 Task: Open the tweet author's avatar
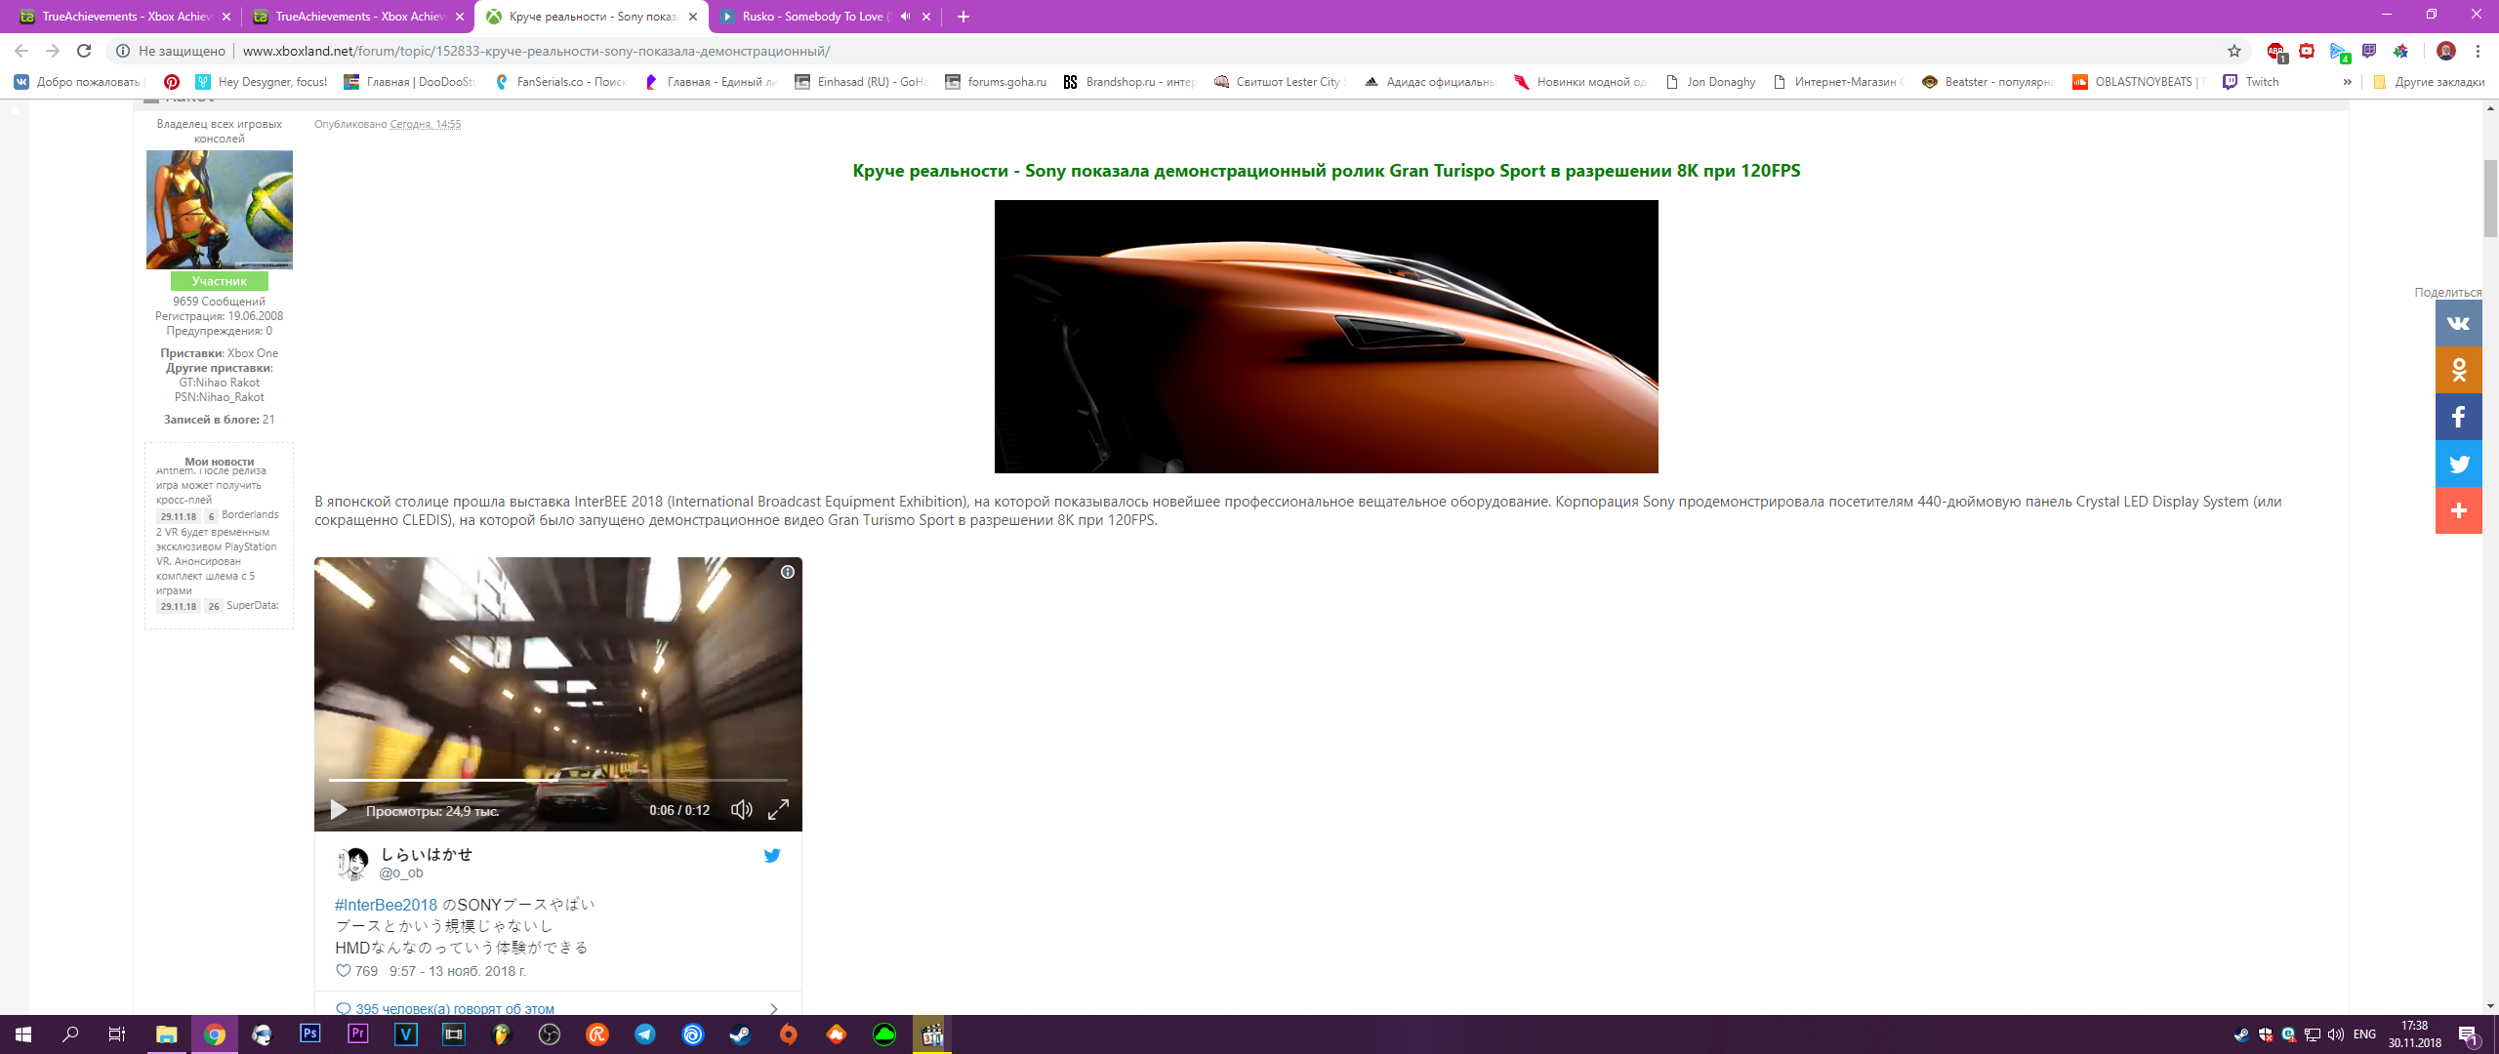(352, 863)
